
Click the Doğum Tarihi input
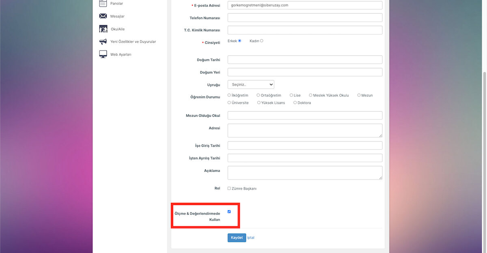click(x=305, y=60)
